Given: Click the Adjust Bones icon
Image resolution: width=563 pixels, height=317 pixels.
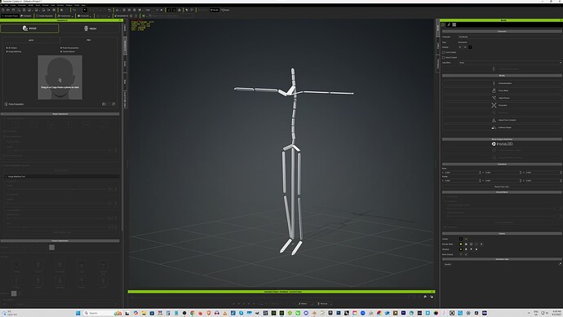Looking at the screenshot, I should pos(494,98).
